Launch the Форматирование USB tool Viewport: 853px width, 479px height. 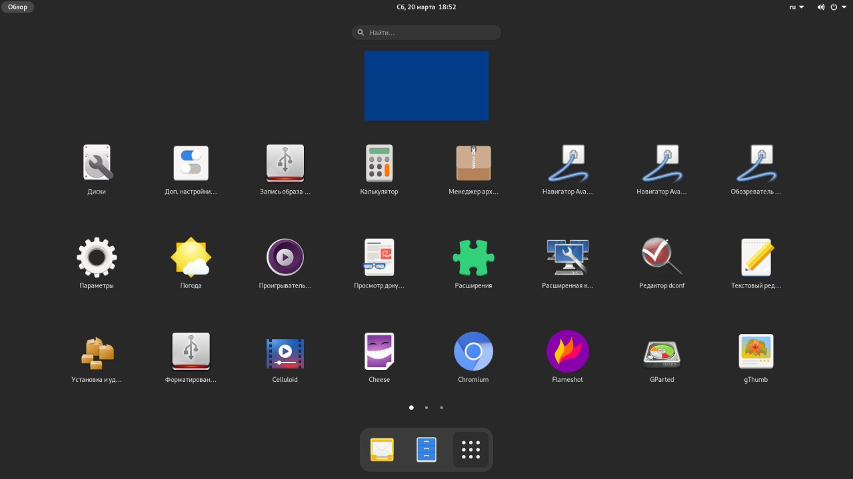pos(191,351)
